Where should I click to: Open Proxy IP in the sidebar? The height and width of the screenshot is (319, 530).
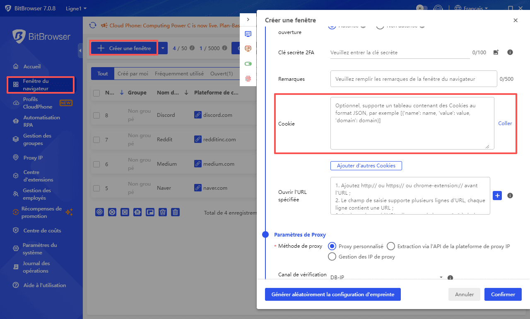33,158
